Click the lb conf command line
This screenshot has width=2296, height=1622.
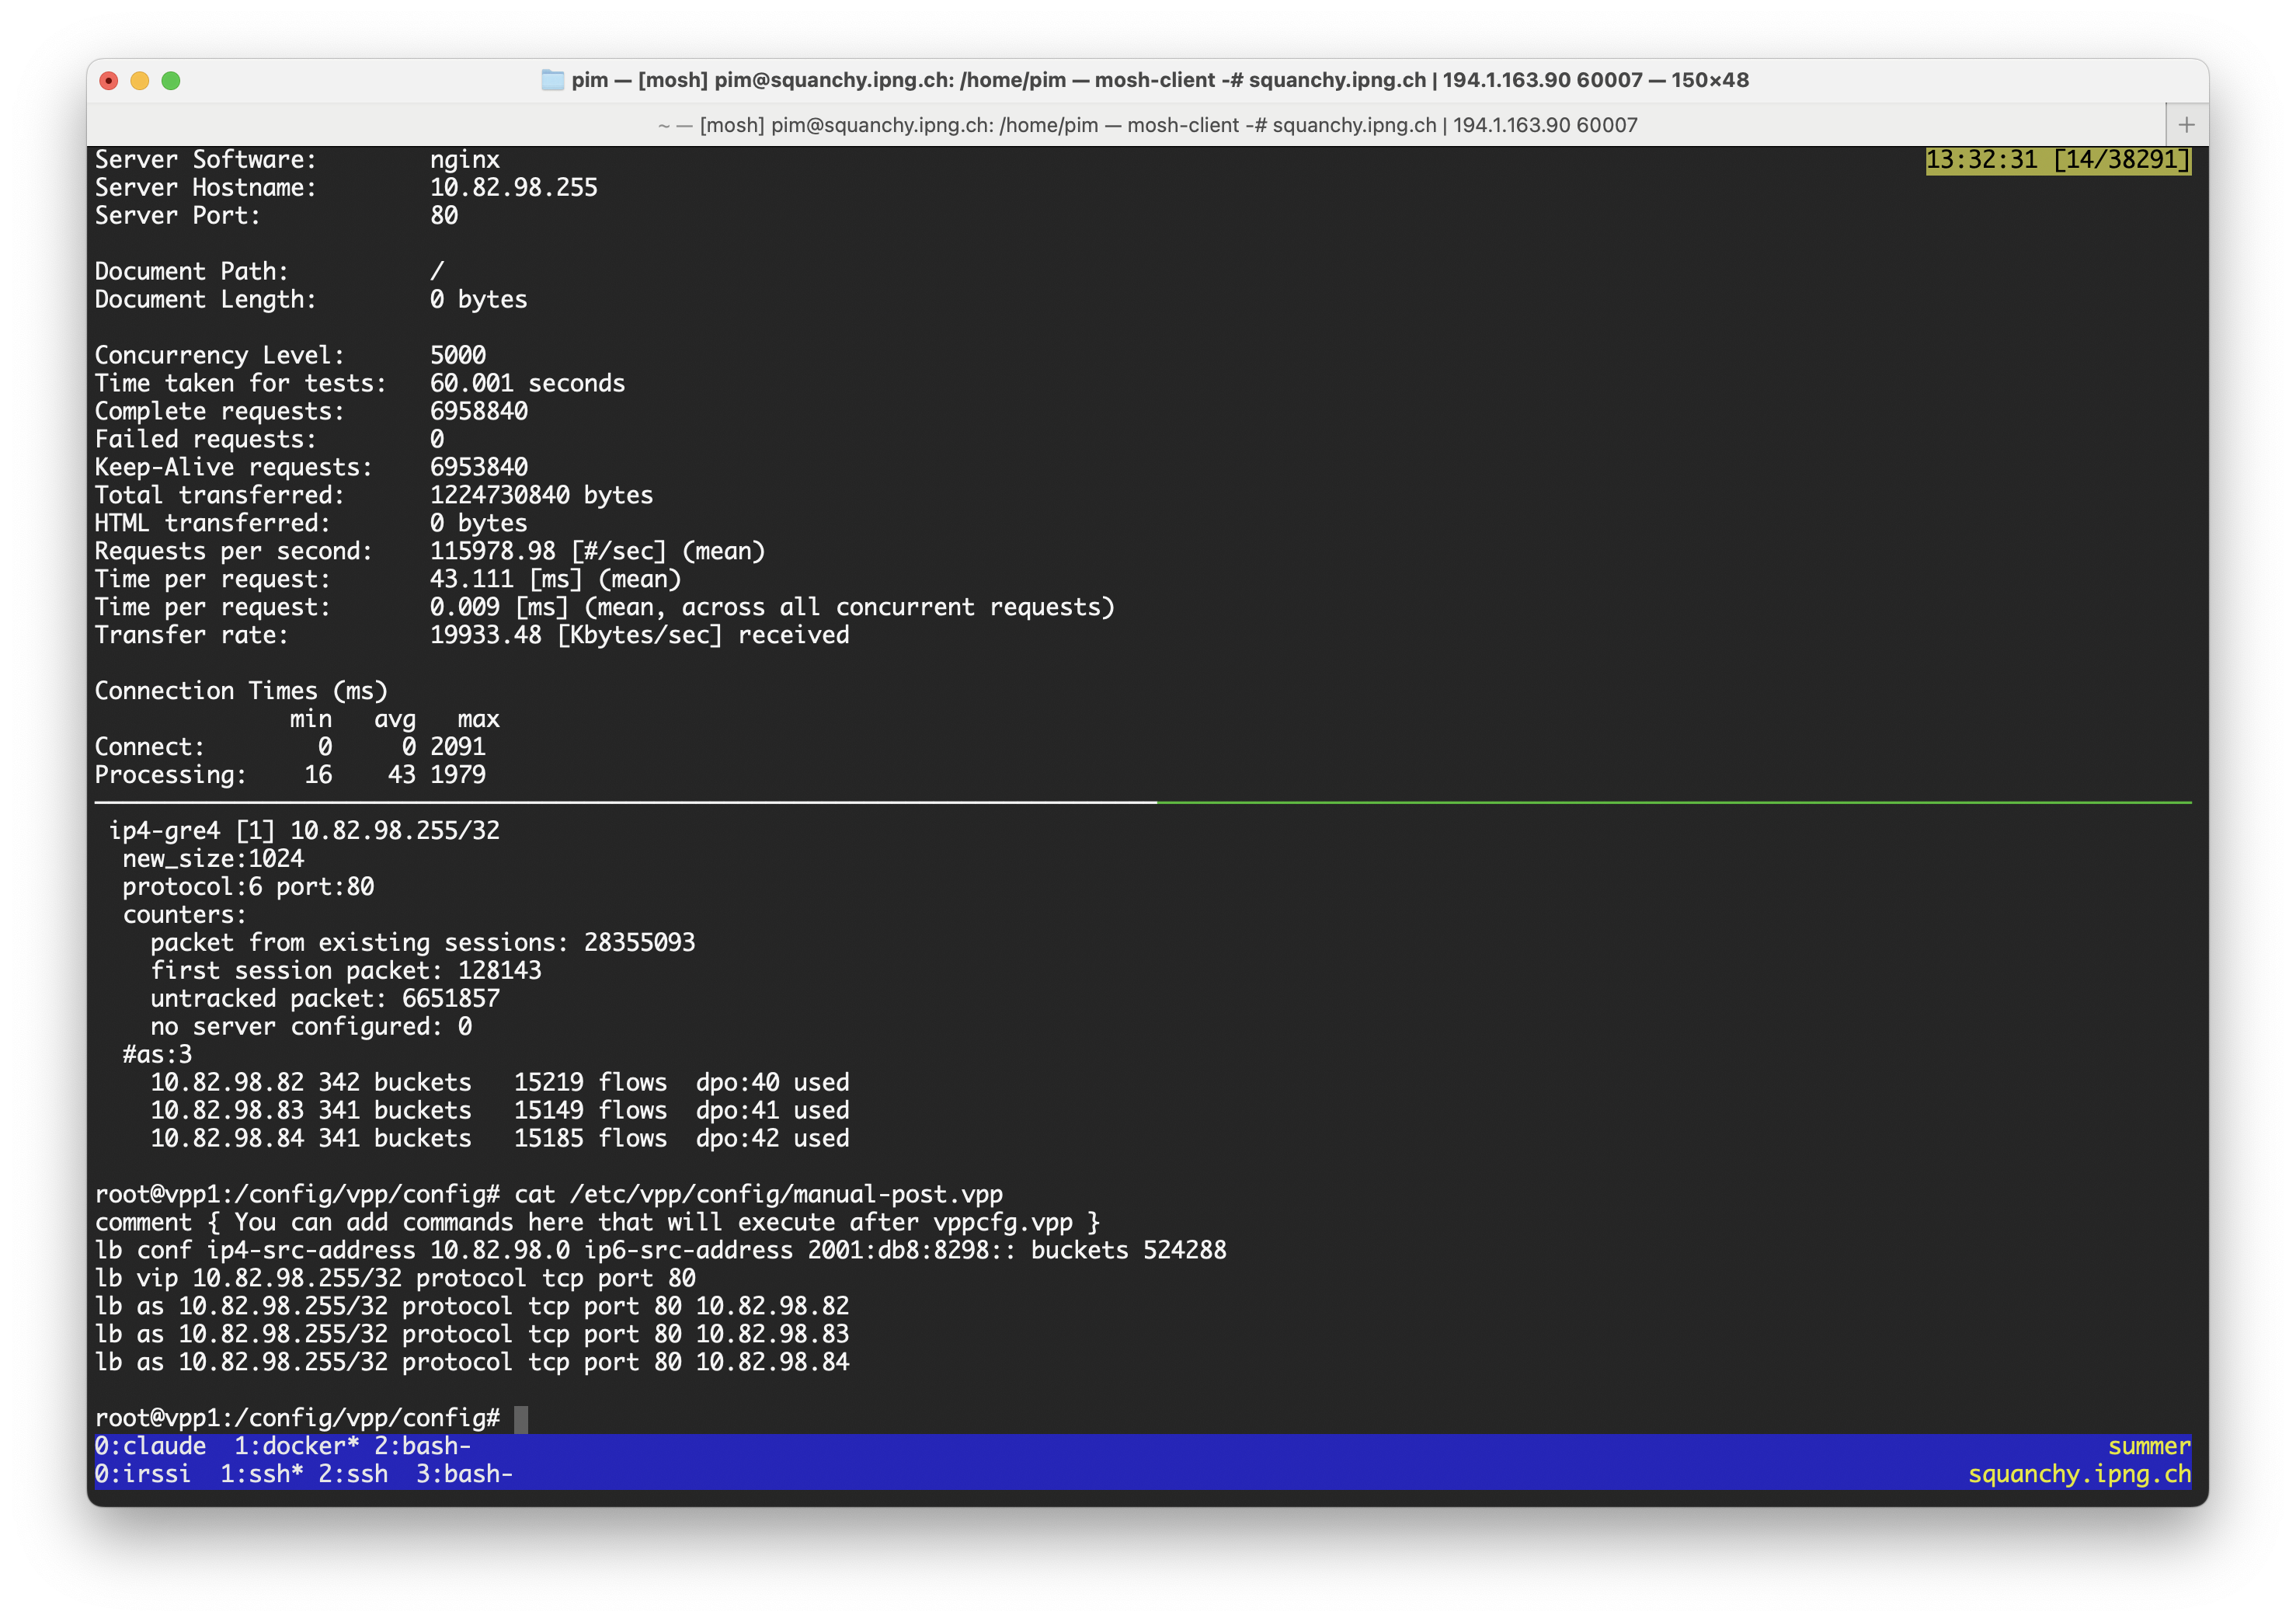coord(660,1250)
